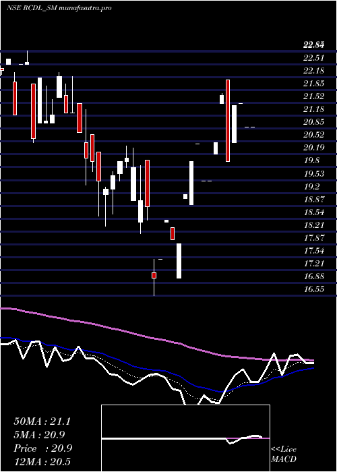Click the pink 50MA line
Viewport: 337px width, 472px height.
pyautogui.click(x=156, y=339)
